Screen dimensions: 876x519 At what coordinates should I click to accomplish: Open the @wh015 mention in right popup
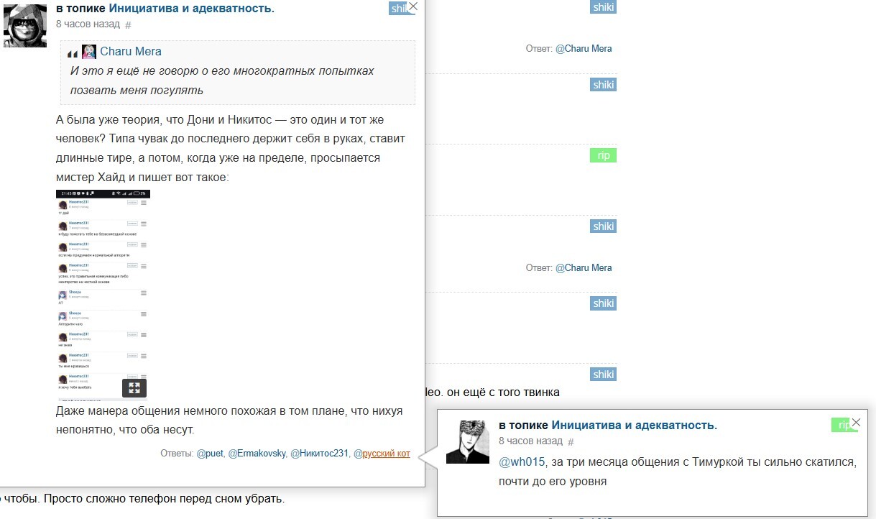pos(522,461)
